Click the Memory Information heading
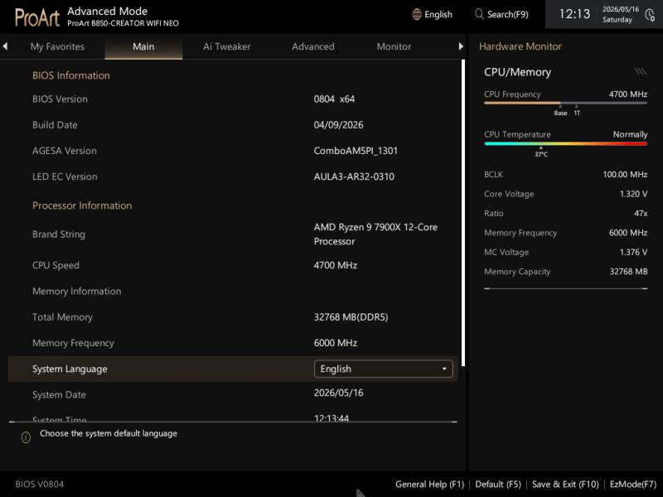 click(x=76, y=292)
